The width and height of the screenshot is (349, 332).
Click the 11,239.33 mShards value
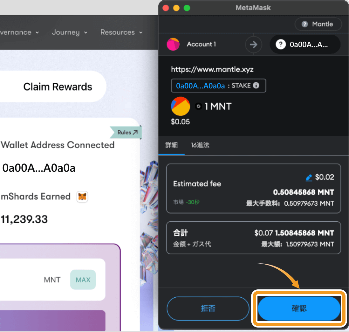click(x=24, y=219)
